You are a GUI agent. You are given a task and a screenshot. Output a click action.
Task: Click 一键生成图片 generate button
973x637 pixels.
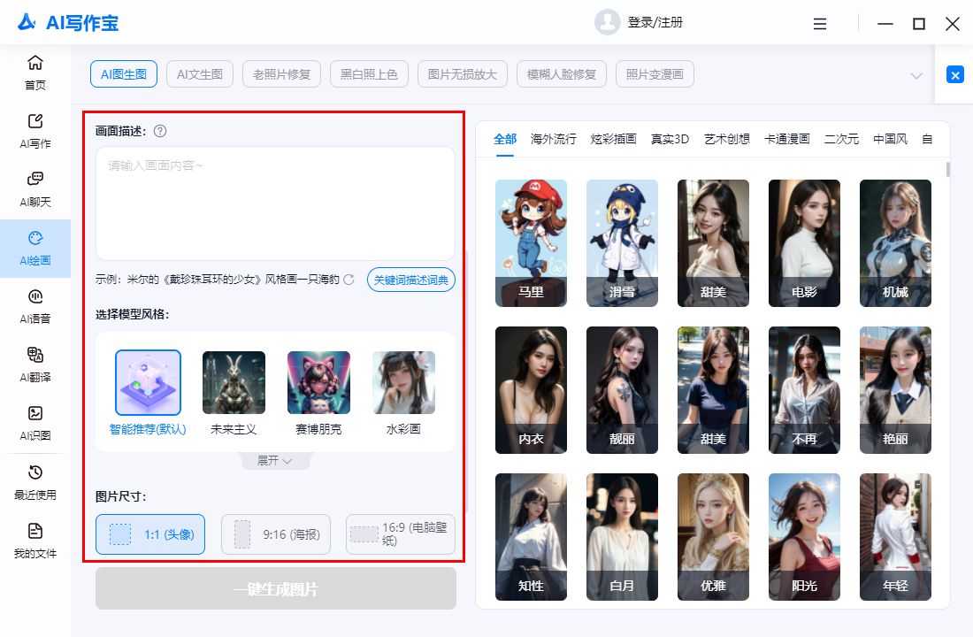(x=275, y=588)
